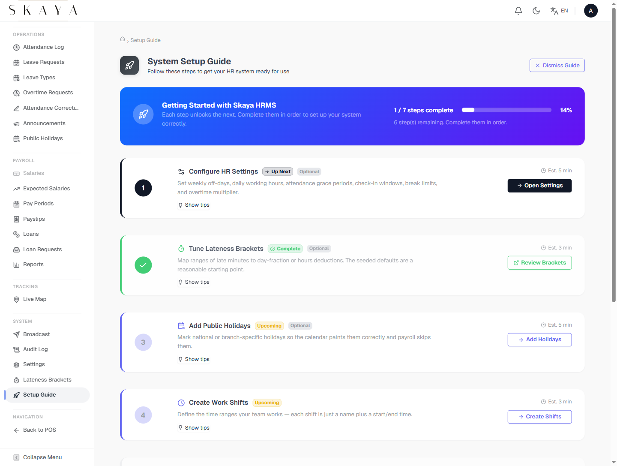The width and height of the screenshot is (617, 466).
Task: Click Add Public Holidays title calendar icon
Action: 181,326
